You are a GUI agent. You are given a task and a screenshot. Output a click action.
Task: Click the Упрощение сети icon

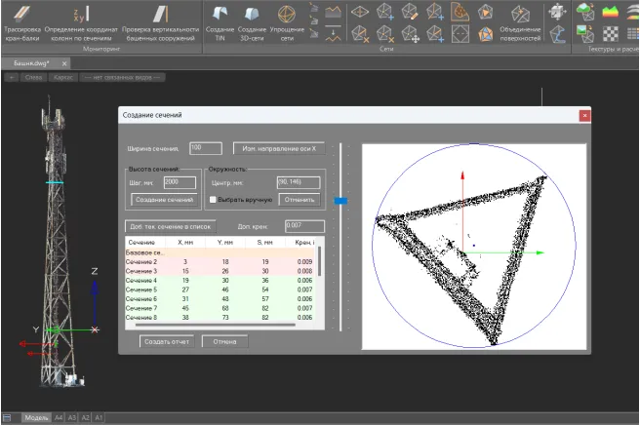point(286,14)
